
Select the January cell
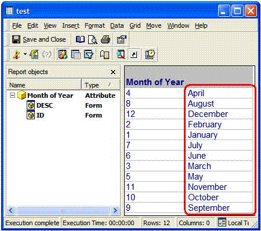point(220,135)
